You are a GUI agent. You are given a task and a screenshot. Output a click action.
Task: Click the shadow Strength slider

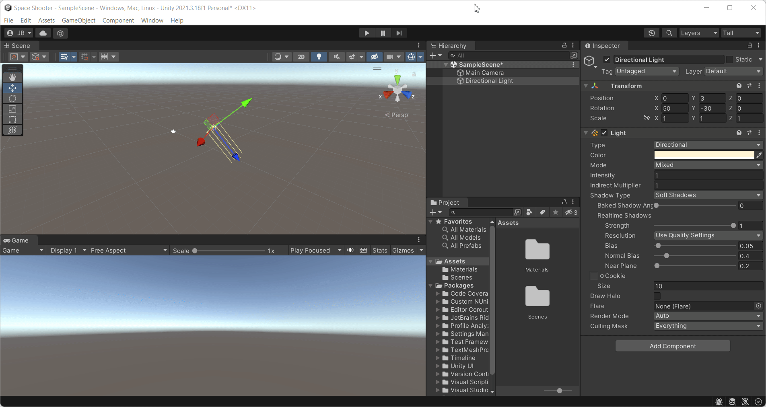click(x=695, y=226)
